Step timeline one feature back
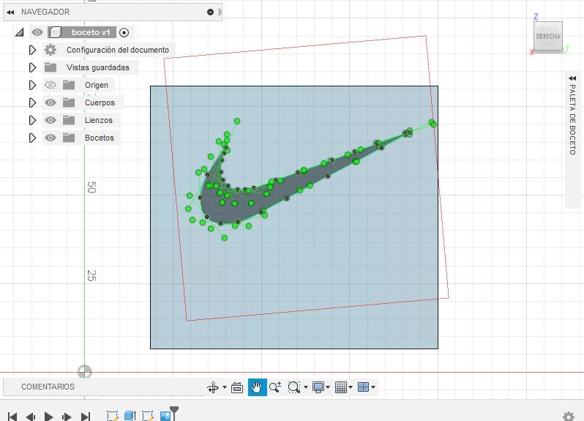Screen dimensions: 584x421 [31, 416]
